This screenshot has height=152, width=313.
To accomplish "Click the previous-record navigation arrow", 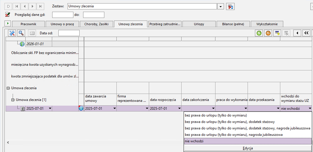I will (24, 6).
